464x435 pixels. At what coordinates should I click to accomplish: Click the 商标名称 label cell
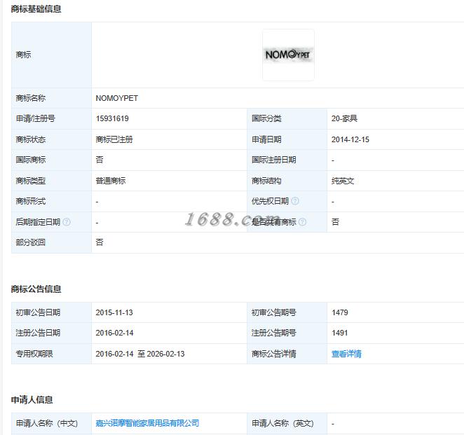click(51, 98)
